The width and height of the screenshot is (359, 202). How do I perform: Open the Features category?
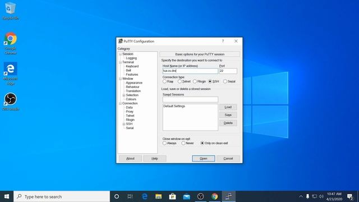tap(132, 75)
